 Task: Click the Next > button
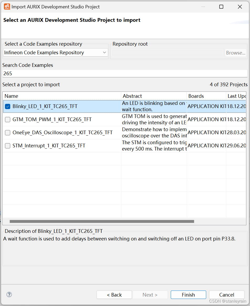tap(150, 295)
